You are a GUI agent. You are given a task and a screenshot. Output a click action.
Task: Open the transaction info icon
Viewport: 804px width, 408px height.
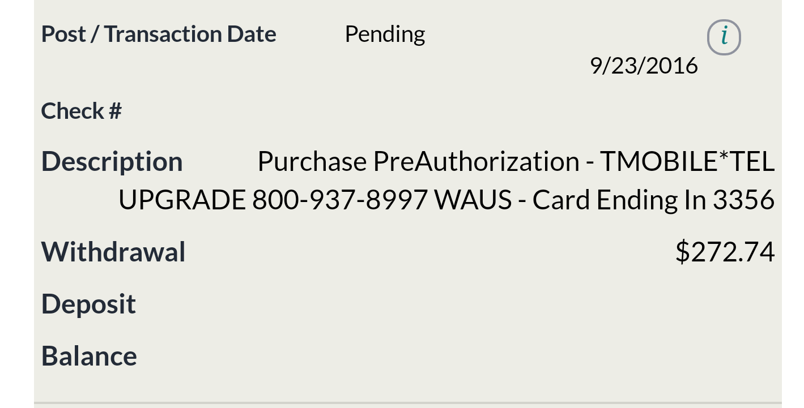[x=724, y=37]
